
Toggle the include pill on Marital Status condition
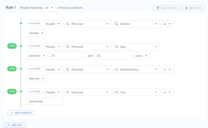(34, 69)
